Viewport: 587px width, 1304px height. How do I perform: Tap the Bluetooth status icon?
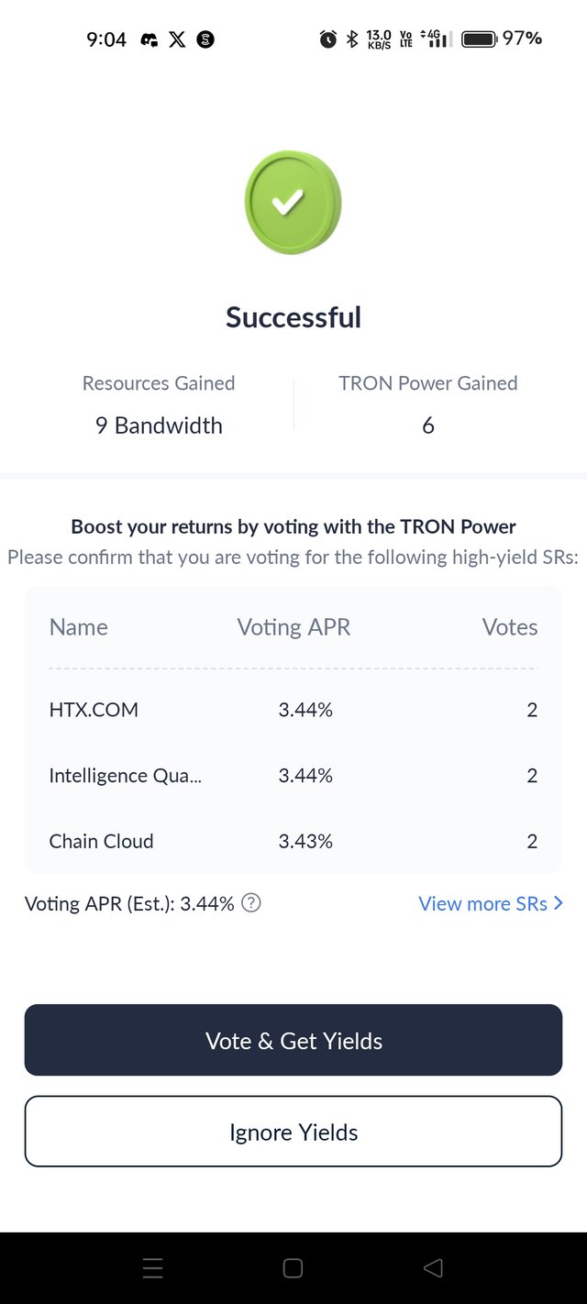click(352, 39)
